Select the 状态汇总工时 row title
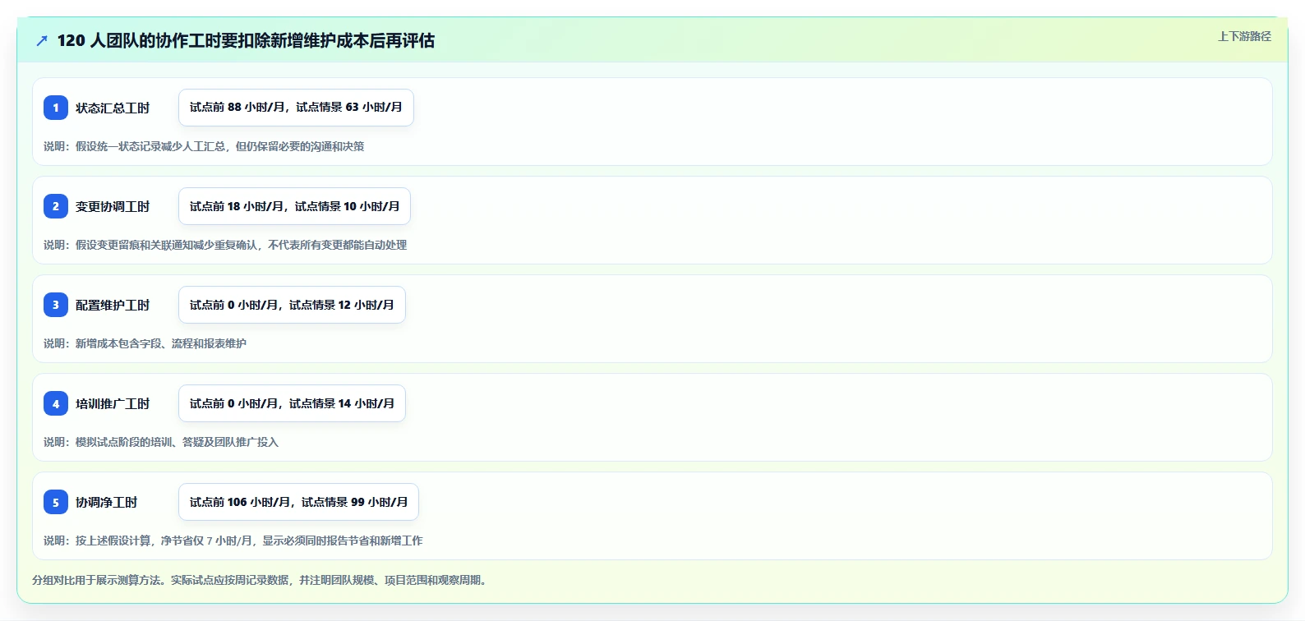This screenshot has height=621, width=1305. pyautogui.click(x=113, y=108)
